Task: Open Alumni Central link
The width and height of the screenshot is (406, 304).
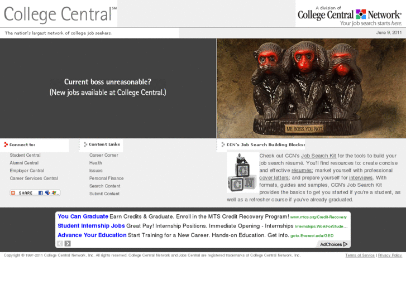Action: (x=24, y=163)
